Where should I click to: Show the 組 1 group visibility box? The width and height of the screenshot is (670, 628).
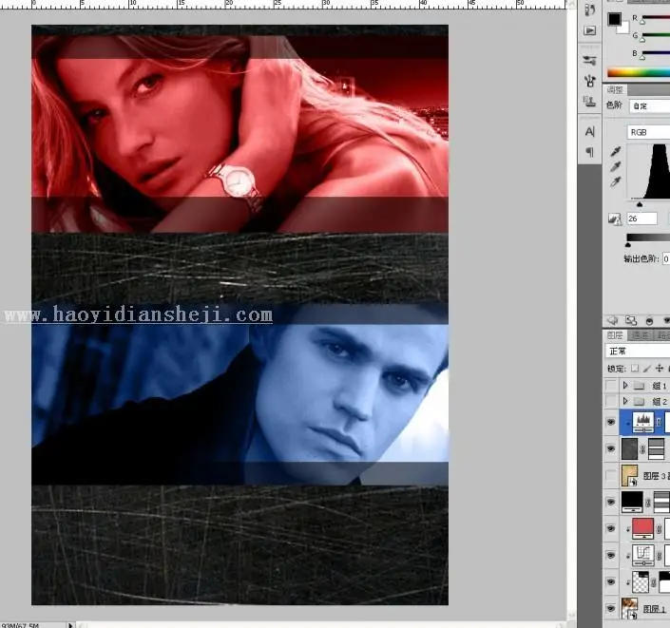[611, 386]
